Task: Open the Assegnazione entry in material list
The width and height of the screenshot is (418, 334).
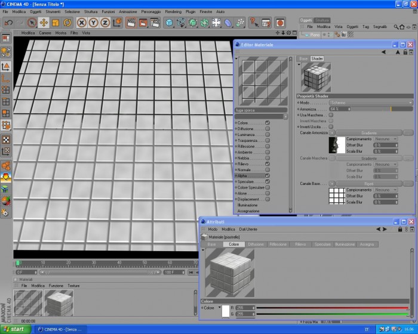Action: click(x=248, y=211)
